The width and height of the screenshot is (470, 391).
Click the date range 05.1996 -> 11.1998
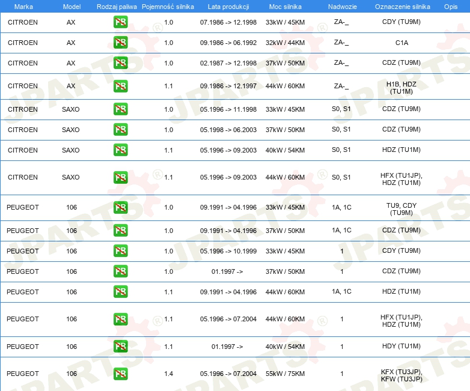coord(228,109)
